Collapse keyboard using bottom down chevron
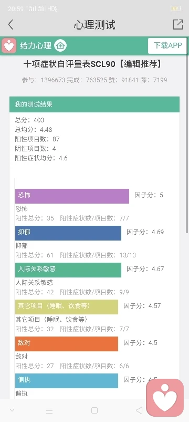189x422 pixels. (12, 410)
